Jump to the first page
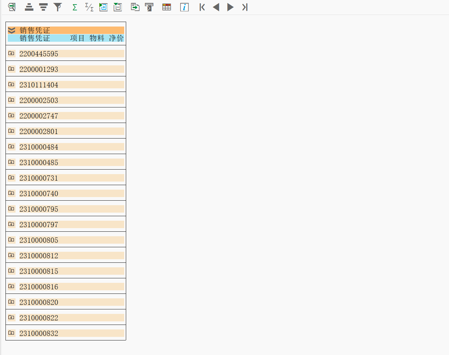This screenshot has width=449, height=355. (202, 7)
